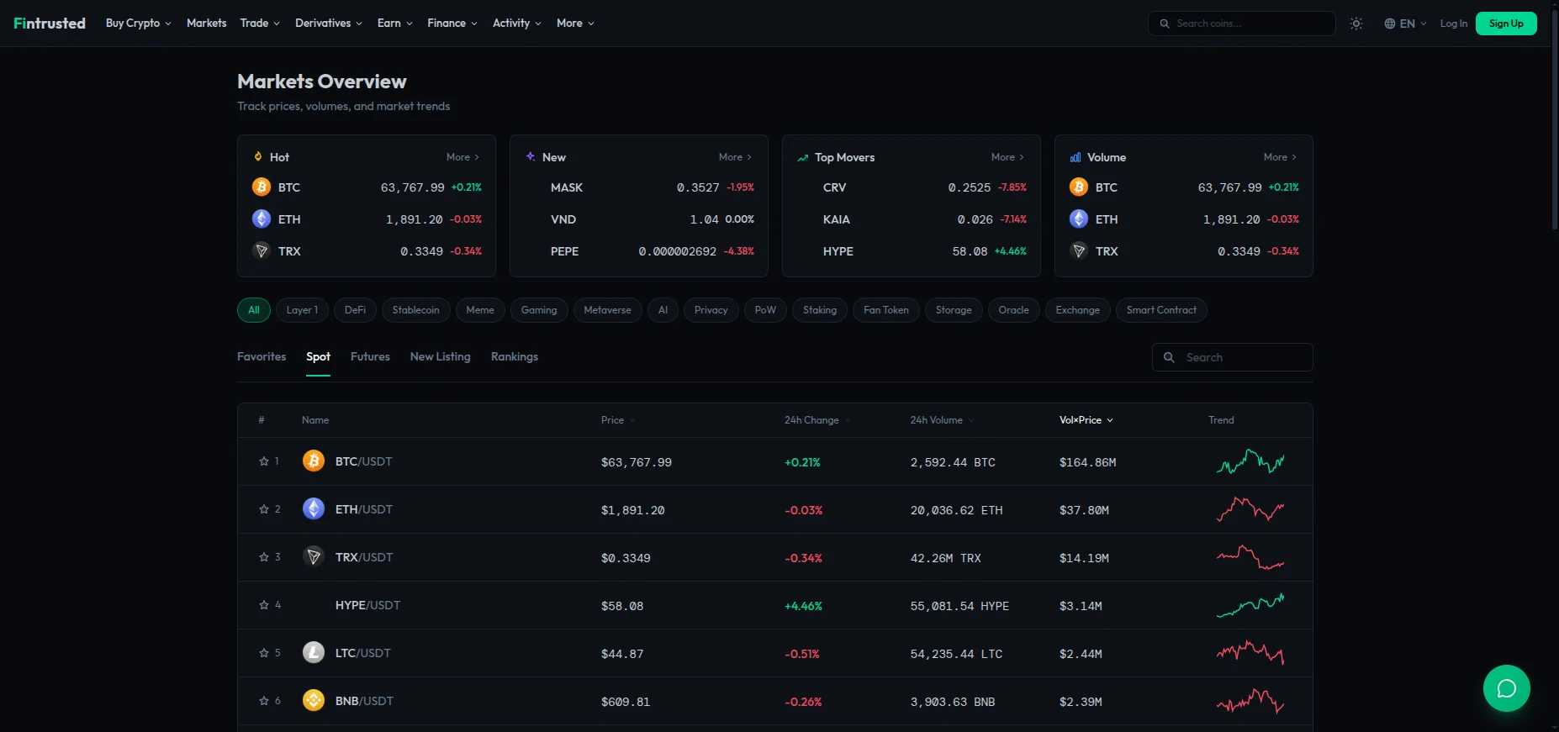Click the Log In link
Viewport: 1559px width, 732px height.
1453,24
